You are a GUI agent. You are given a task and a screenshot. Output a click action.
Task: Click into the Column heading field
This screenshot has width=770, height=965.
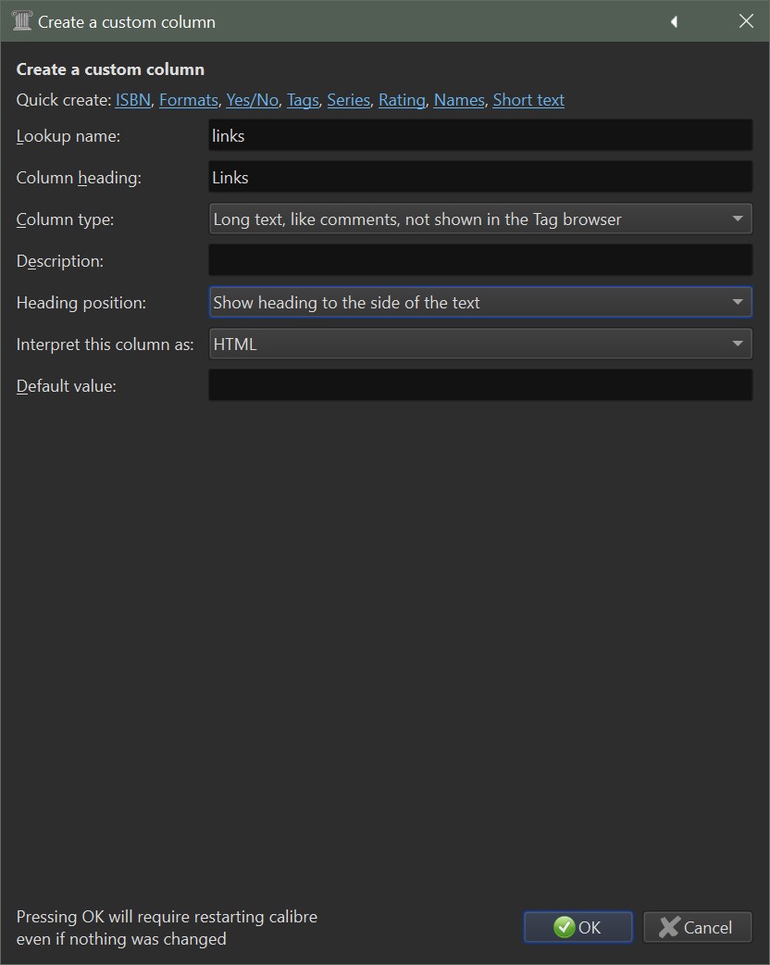tap(480, 178)
